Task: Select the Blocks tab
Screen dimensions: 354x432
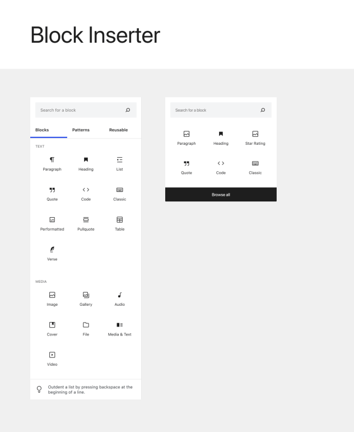Action: [42, 130]
